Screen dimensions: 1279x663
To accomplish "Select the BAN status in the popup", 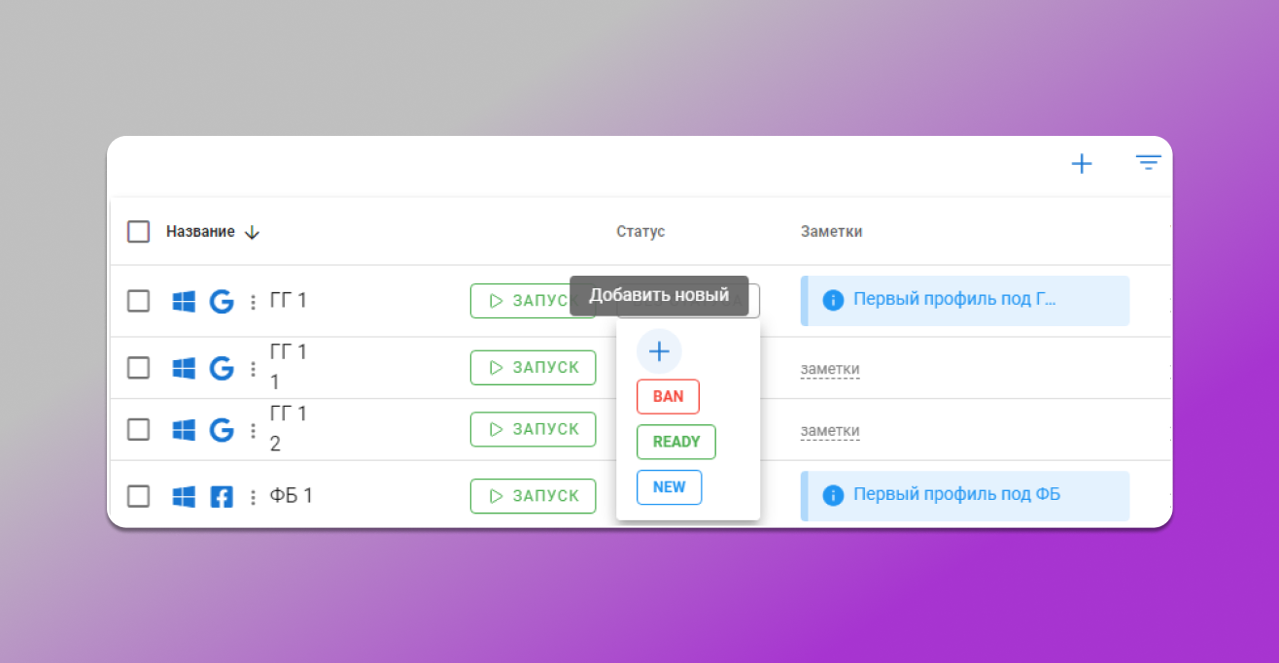I will click(x=668, y=396).
